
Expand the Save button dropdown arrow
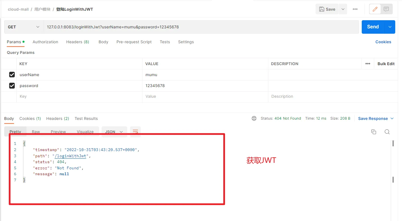click(x=343, y=9)
